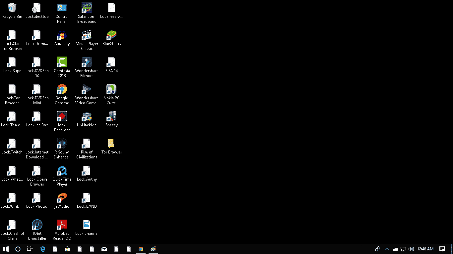
Task: Select the Lock.Twitch desktop shortcut
Action: click(x=12, y=146)
